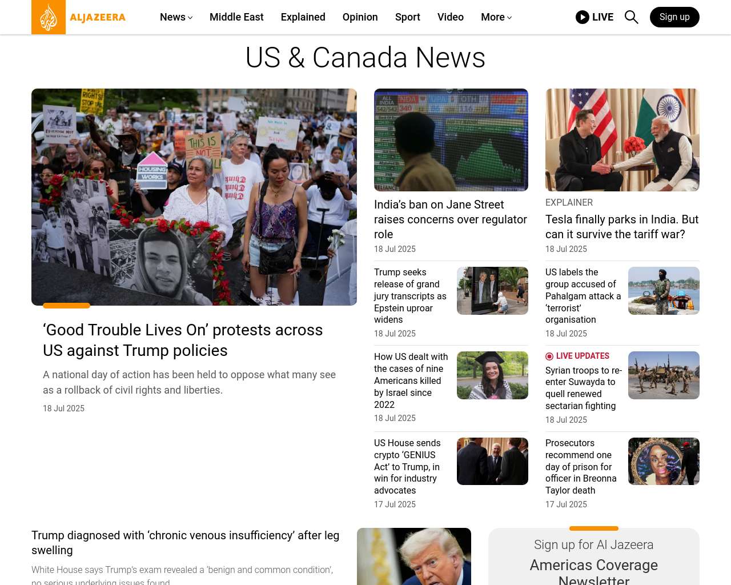Open Tesla finally parks in India article
This screenshot has height=585, width=731.
coord(622,227)
